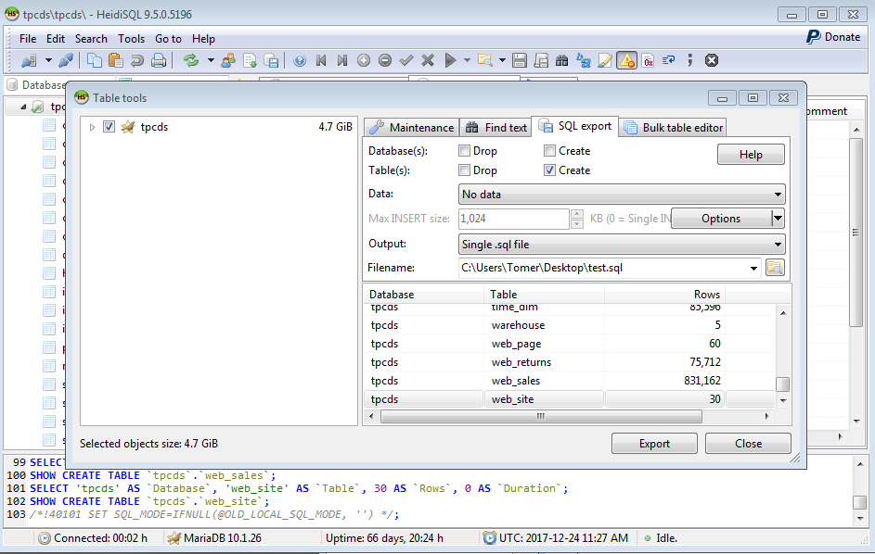Click the Options button
Screen dimensions: 875x554
(x=721, y=219)
